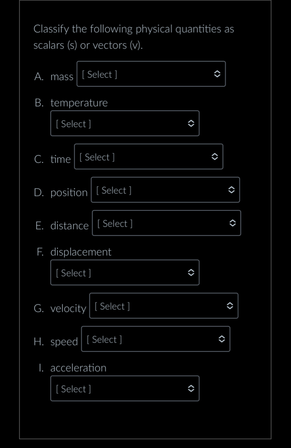The height and width of the screenshot is (448, 291).
Task: Expand the acceleration Select dropdown
Action: click(125, 388)
